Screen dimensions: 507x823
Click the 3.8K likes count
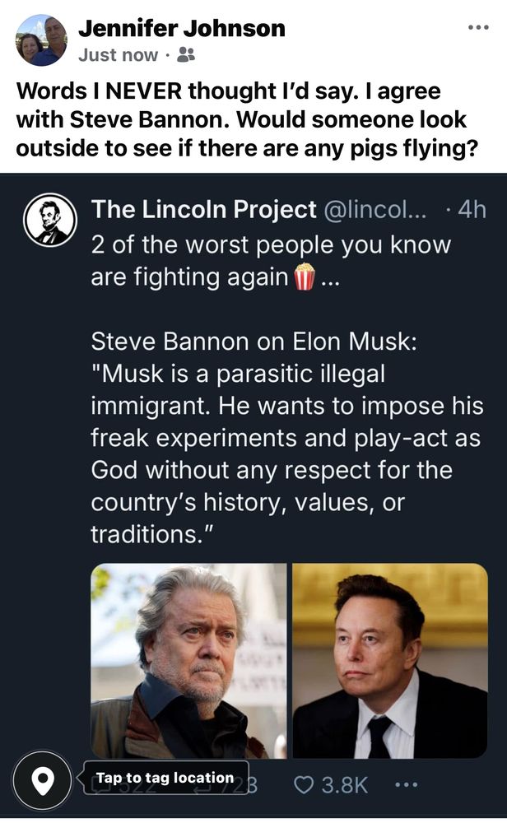(x=344, y=784)
